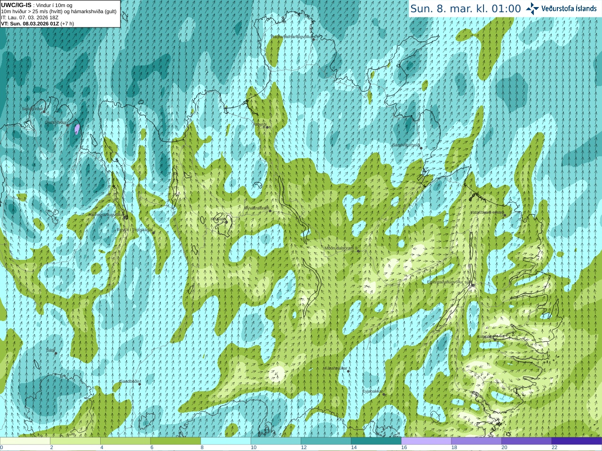The height and width of the screenshot is (451, 602).
Task: Click the 10–12 m/s legend swatch
Action: [x=276, y=441]
